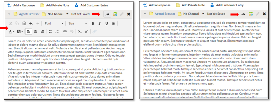Click the Copy icon in formatting toolbar
This screenshot has height=103, width=272.
click(x=17, y=23)
